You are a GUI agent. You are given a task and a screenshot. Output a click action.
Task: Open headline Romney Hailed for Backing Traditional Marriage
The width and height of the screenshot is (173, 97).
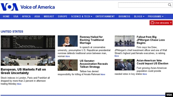(x=92, y=40)
